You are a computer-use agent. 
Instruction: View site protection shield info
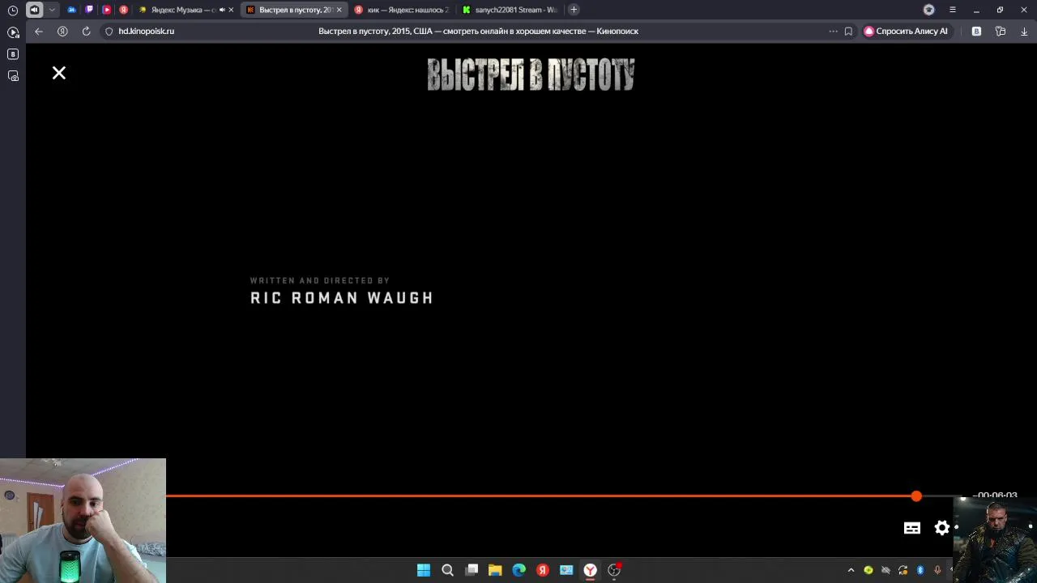pyautogui.click(x=109, y=31)
